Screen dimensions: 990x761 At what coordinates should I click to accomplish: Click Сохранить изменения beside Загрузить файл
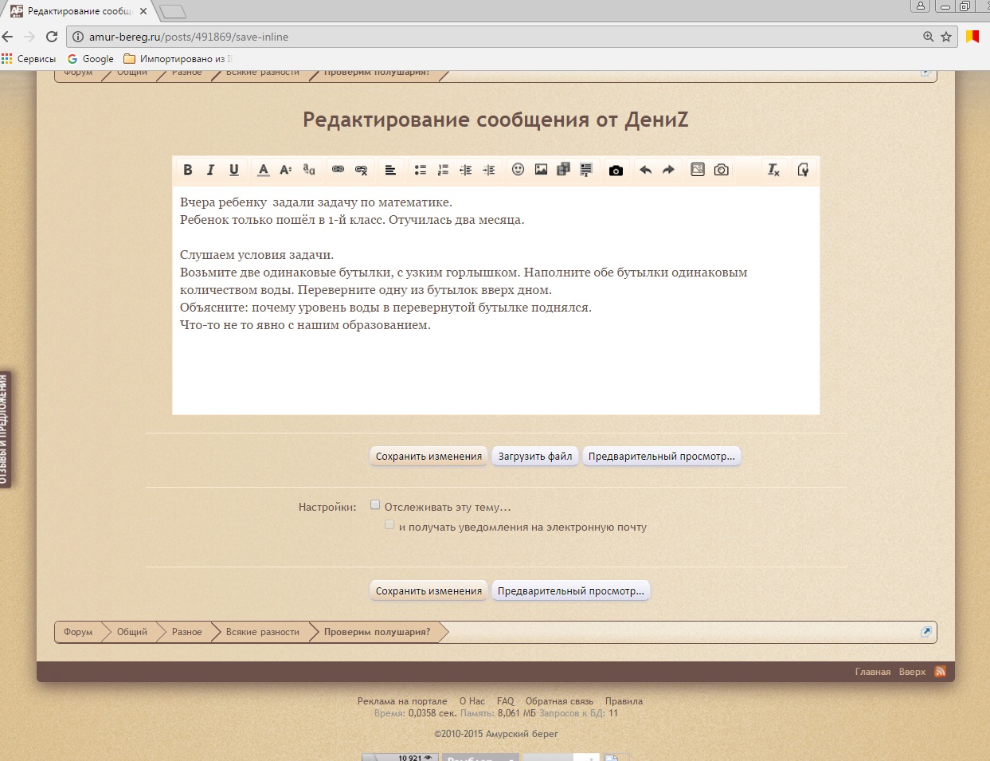click(428, 457)
